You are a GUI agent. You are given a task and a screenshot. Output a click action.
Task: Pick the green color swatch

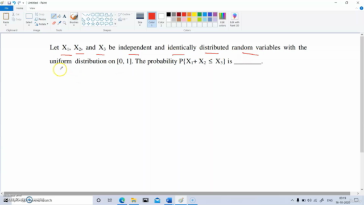pyautogui.click(x=200, y=14)
